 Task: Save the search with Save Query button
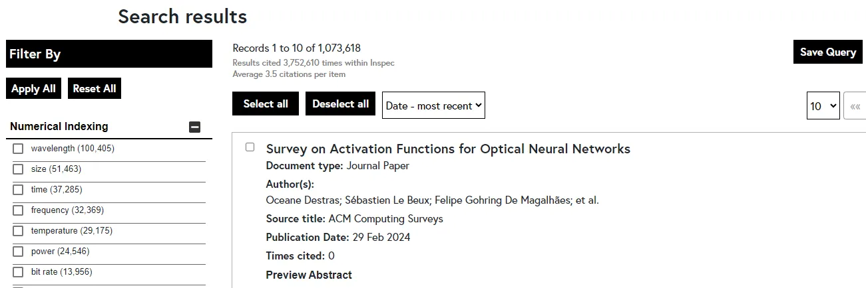tap(827, 52)
